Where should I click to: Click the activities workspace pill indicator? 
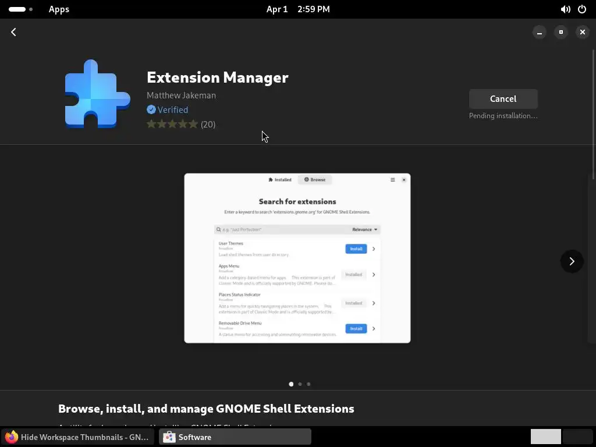[20, 9]
